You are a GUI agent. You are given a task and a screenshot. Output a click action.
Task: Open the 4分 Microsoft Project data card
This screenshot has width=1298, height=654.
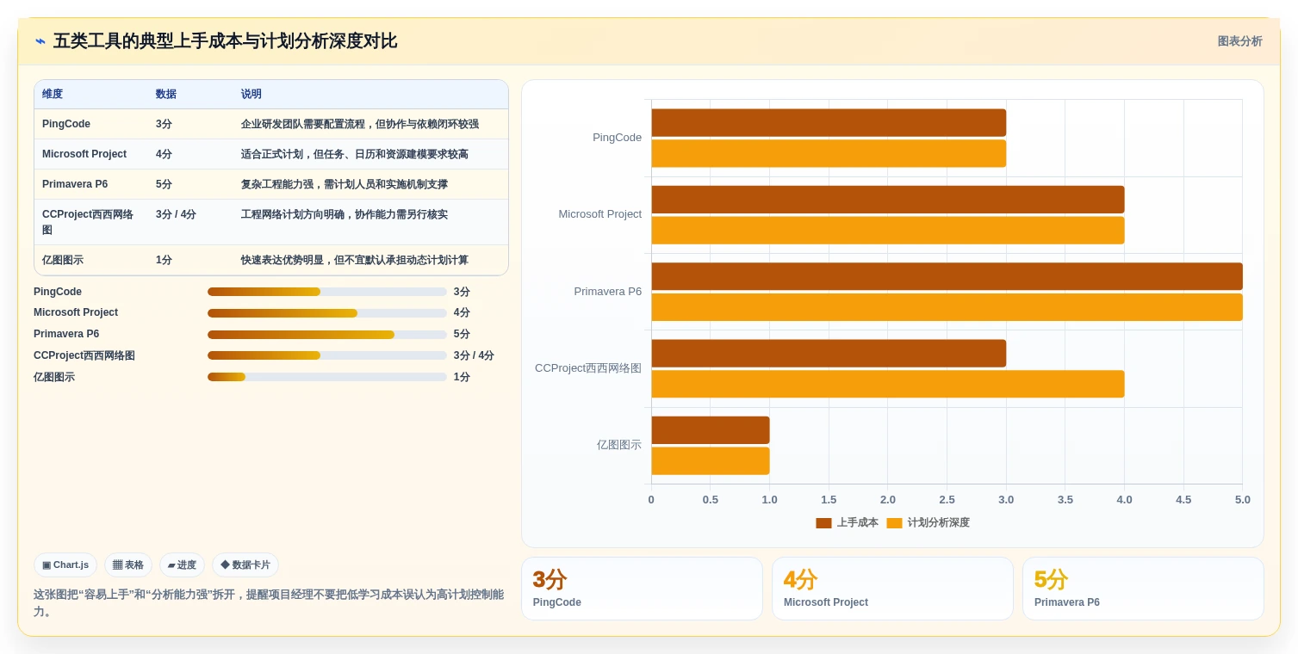tap(892, 589)
